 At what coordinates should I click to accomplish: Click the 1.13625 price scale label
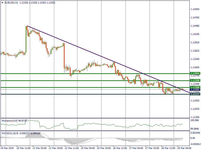(x=195, y=51)
